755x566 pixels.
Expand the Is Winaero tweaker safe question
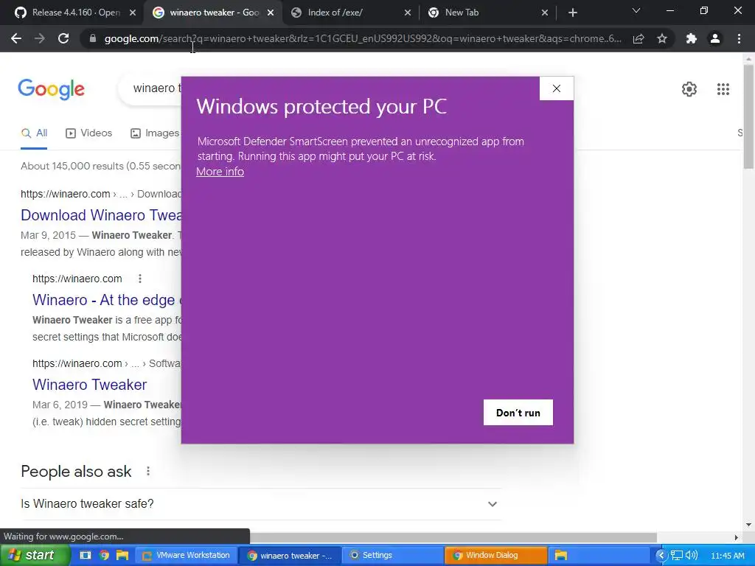262,504
